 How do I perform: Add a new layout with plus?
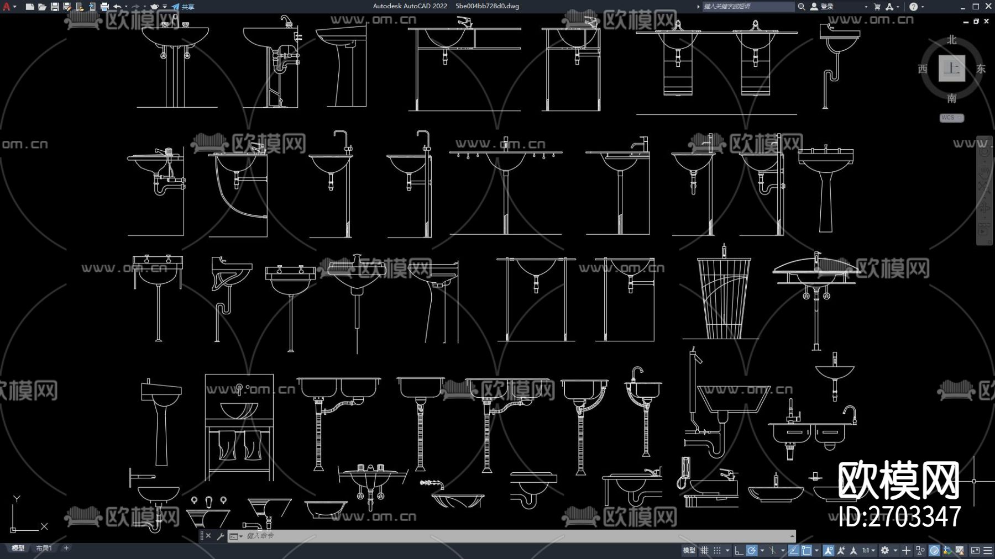[x=66, y=549]
